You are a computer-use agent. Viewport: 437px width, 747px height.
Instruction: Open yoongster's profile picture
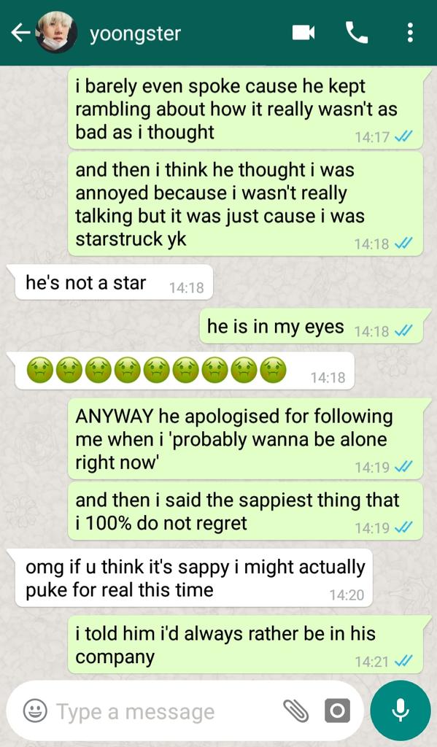tap(56, 32)
